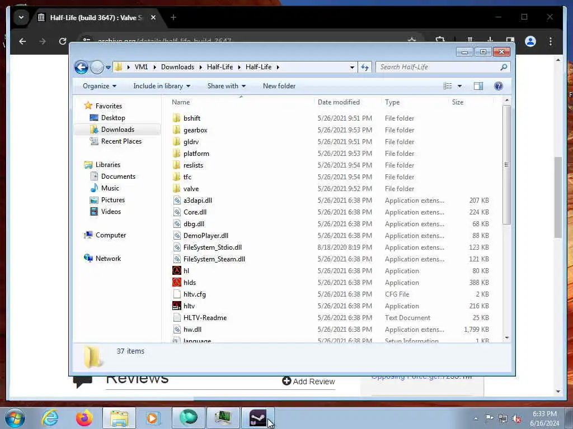Viewport: 573px width, 429px height.
Task: Expand the arrow after VM1 in breadcrumb
Action: (x=154, y=67)
